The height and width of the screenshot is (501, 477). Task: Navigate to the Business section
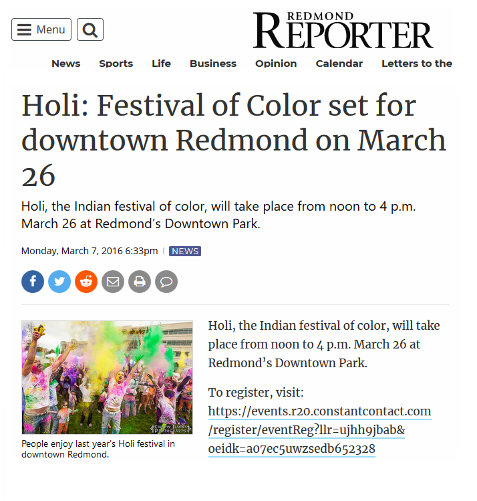pyautogui.click(x=213, y=64)
